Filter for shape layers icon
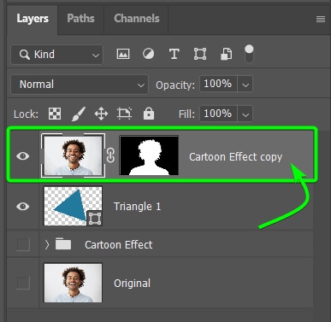Image resolution: width=331 pixels, height=322 pixels. click(x=200, y=54)
